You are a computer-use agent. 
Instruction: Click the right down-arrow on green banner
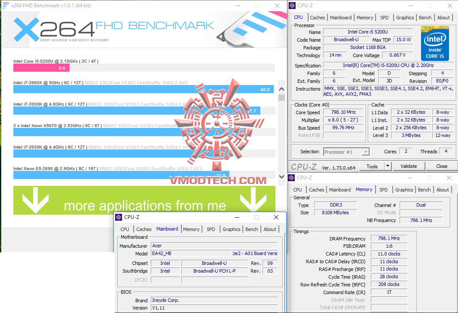click(x=253, y=200)
